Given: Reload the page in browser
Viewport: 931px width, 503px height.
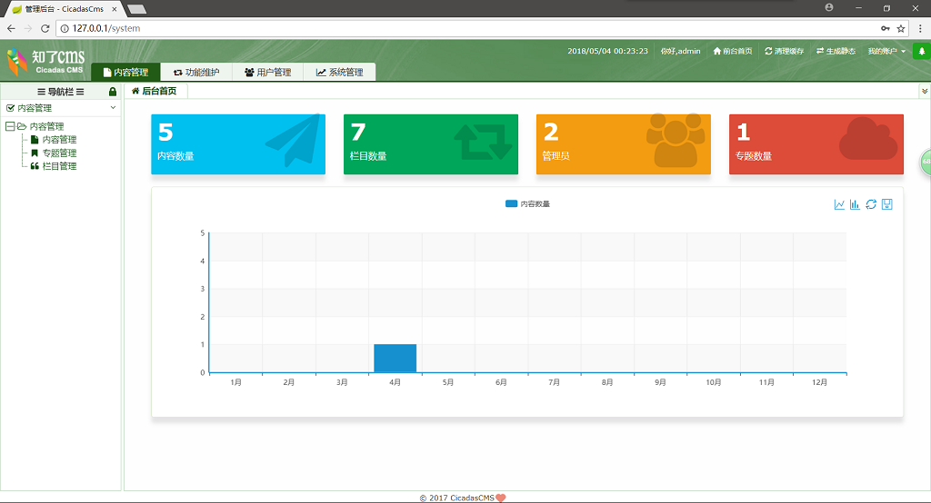Looking at the screenshot, I should coord(45,28).
